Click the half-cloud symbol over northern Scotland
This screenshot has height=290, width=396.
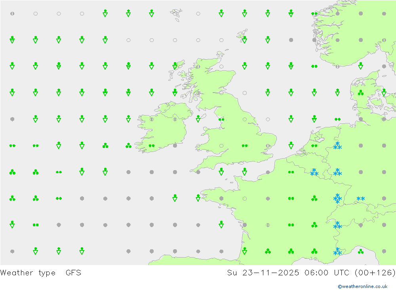point(198,66)
